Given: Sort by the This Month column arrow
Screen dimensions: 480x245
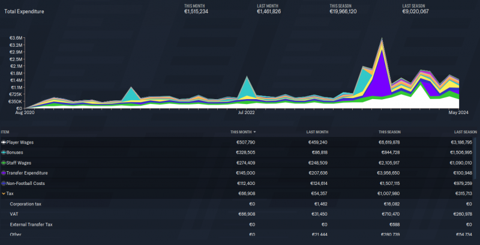Looking at the screenshot, I should [x=254, y=132].
